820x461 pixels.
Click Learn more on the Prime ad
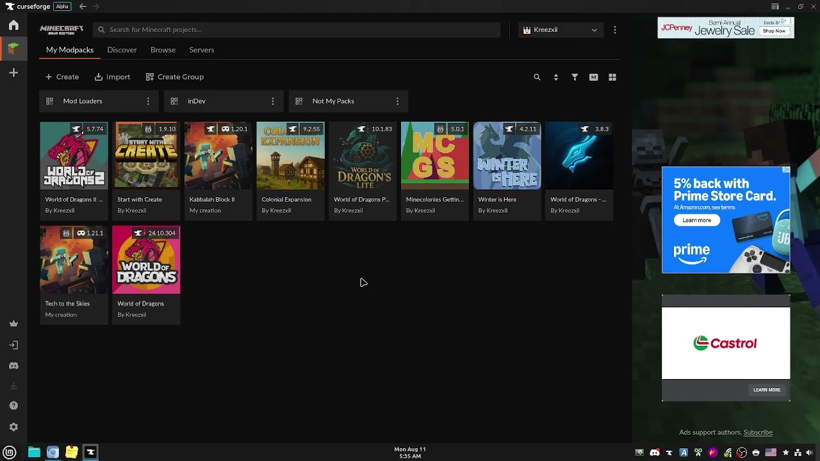coord(696,220)
